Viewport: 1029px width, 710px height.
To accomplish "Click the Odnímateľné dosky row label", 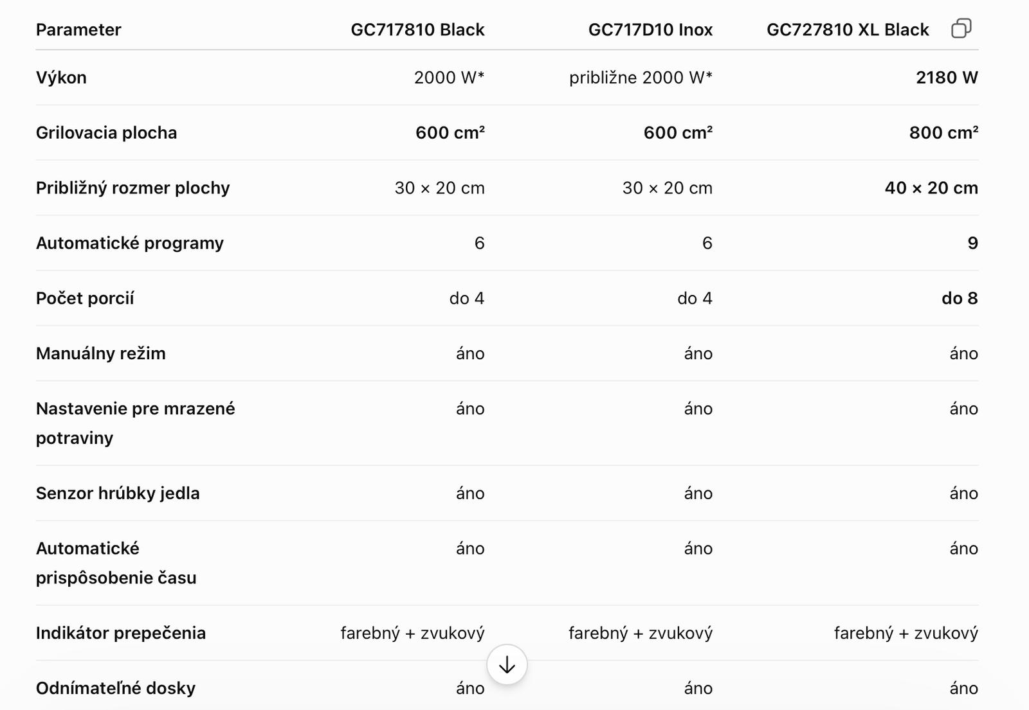I will (x=116, y=688).
